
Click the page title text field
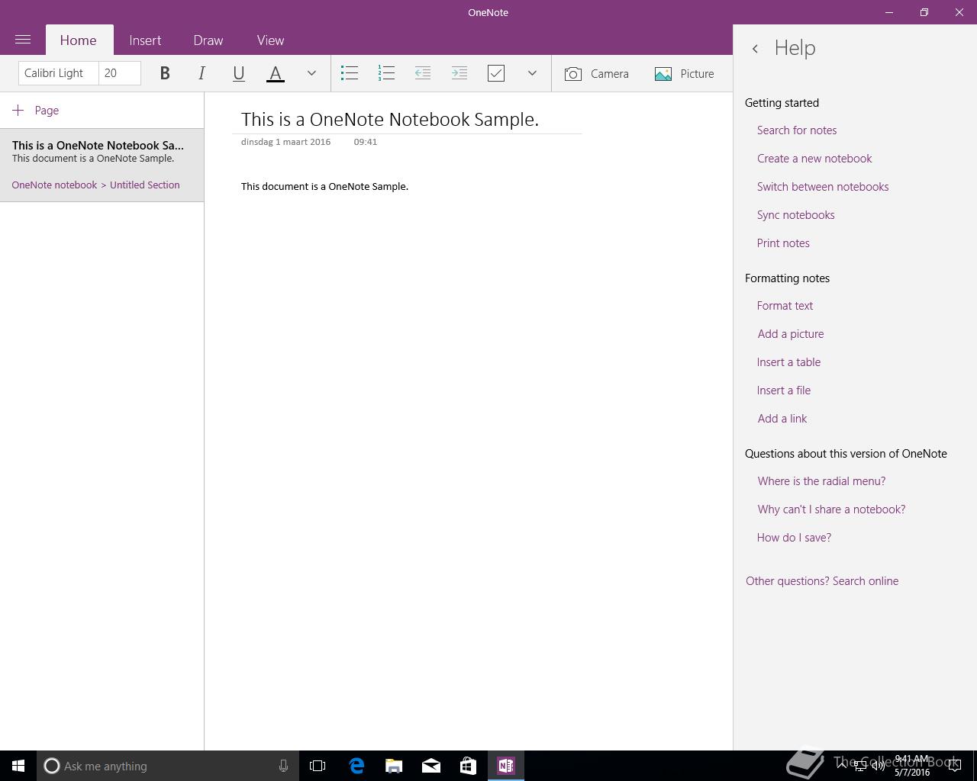(390, 119)
